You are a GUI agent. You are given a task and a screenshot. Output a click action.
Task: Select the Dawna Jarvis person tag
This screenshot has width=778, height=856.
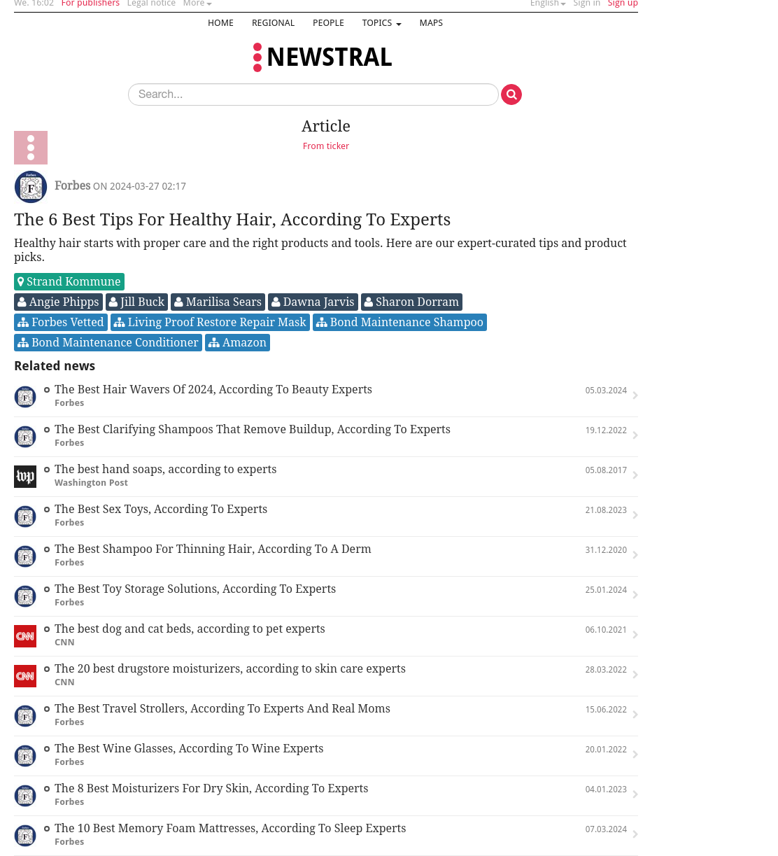[313, 302]
